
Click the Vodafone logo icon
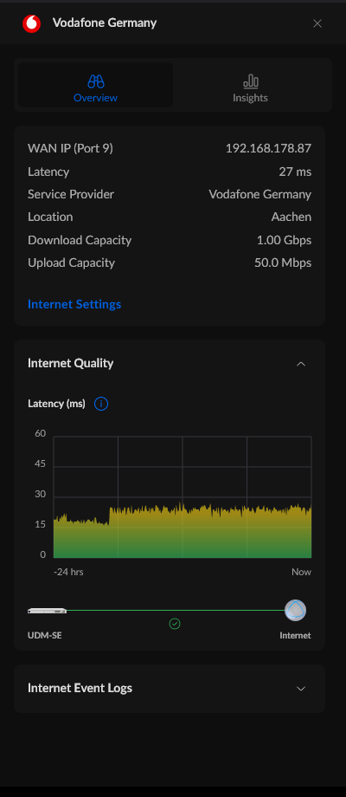[31, 23]
